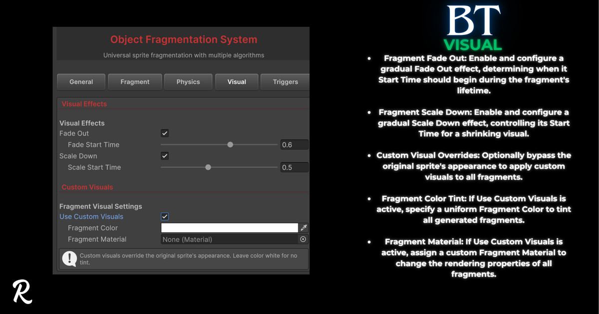Disable the Fade Out checkbox

165,133
